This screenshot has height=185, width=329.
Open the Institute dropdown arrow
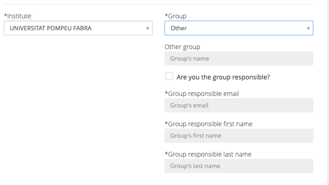[x=147, y=28]
